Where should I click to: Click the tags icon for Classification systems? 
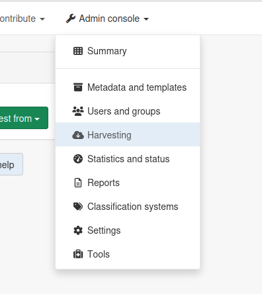coord(78,207)
